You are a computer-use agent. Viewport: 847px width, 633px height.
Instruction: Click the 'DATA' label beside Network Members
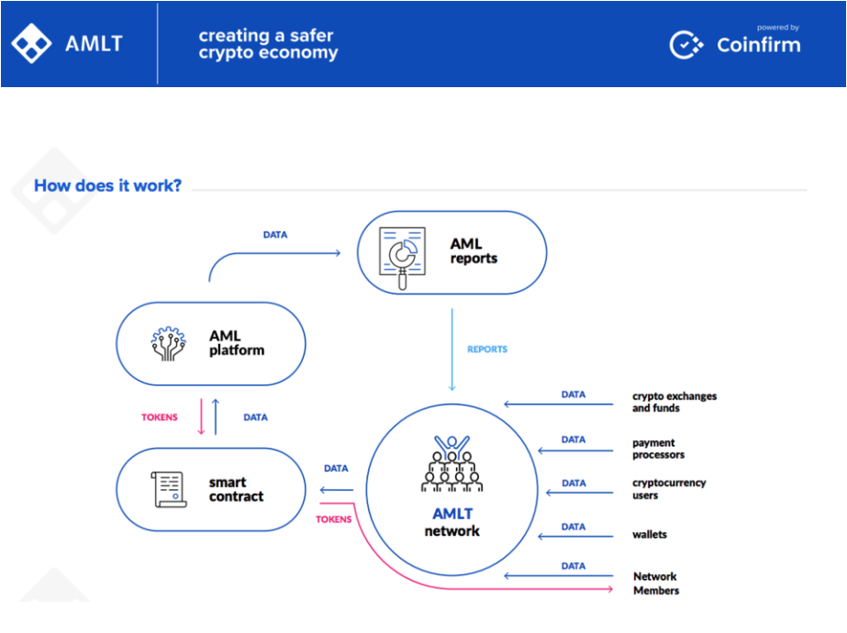pyautogui.click(x=574, y=566)
